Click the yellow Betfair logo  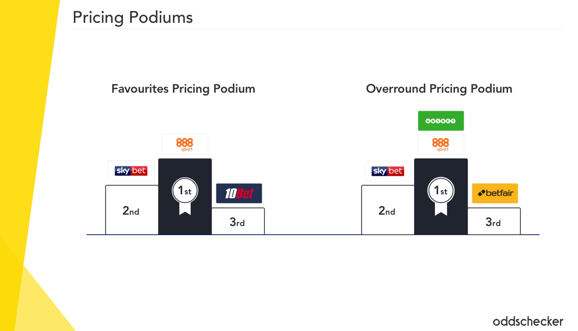[495, 193]
